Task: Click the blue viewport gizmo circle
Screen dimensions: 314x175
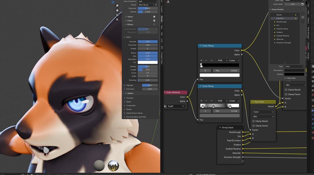Action: pyautogui.click(x=113, y=2)
